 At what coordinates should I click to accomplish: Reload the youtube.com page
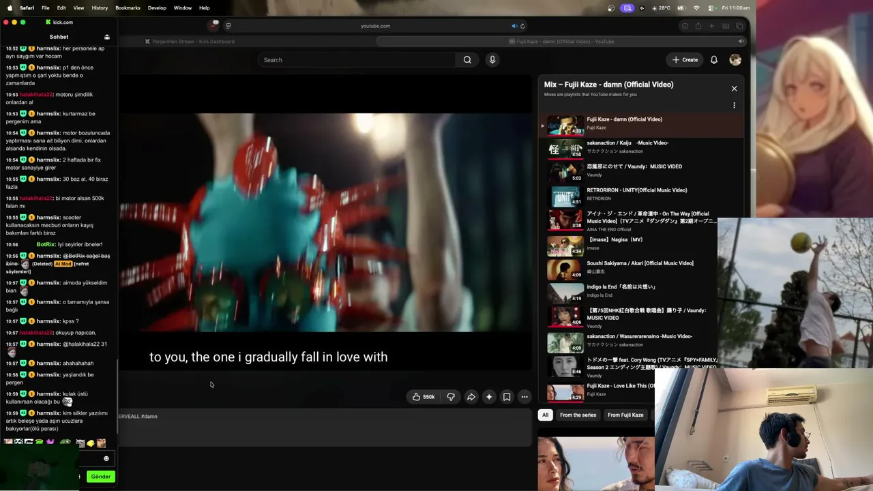point(522,26)
